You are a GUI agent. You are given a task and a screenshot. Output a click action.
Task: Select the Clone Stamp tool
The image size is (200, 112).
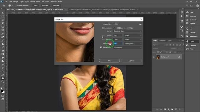click(3, 44)
